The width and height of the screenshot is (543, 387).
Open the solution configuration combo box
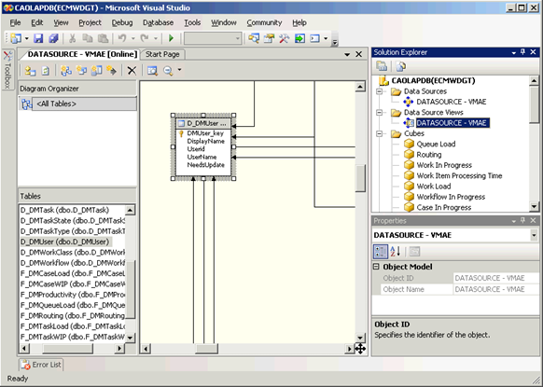tap(213, 38)
